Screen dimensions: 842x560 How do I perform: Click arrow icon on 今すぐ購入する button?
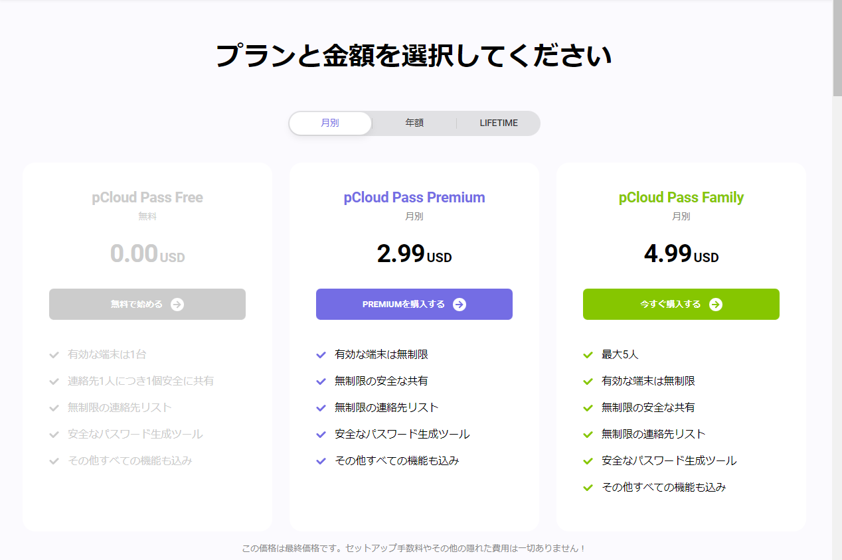coord(715,305)
